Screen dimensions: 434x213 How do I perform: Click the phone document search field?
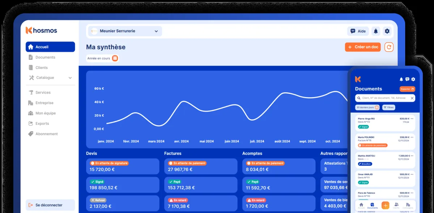coord(385,98)
